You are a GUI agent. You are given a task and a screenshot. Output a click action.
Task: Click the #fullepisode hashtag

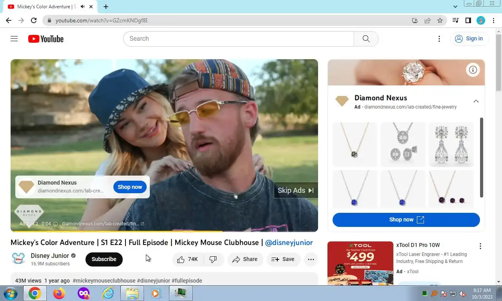tap(187, 281)
